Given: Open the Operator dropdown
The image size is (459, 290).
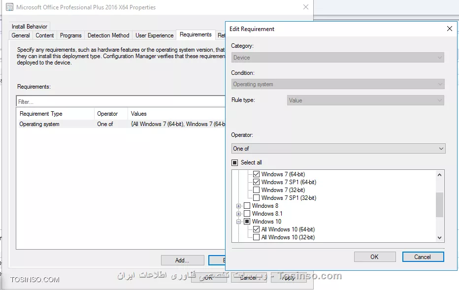Looking at the screenshot, I should (338, 149).
